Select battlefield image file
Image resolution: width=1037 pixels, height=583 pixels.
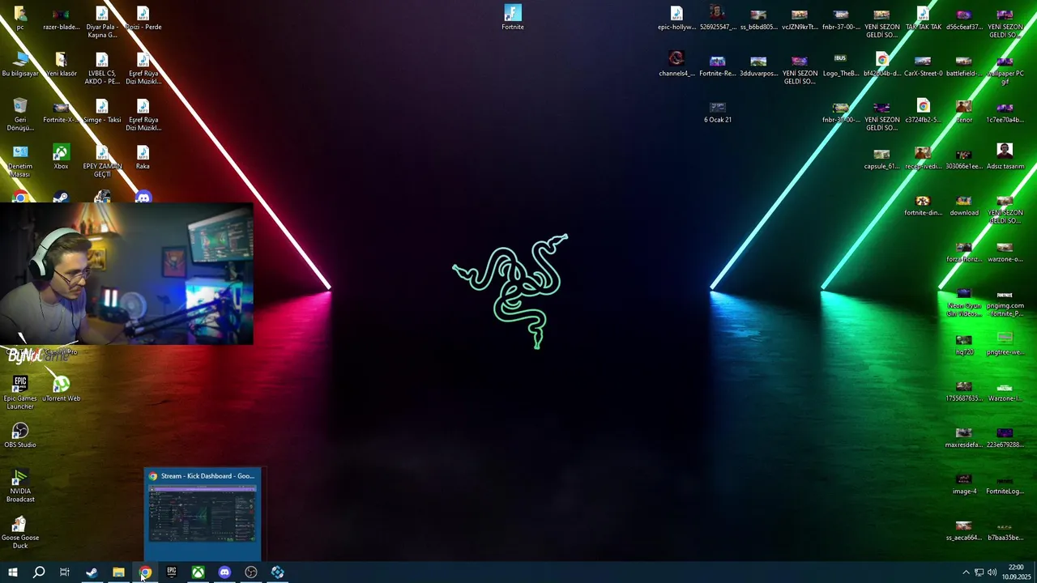click(x=963, y=64)
